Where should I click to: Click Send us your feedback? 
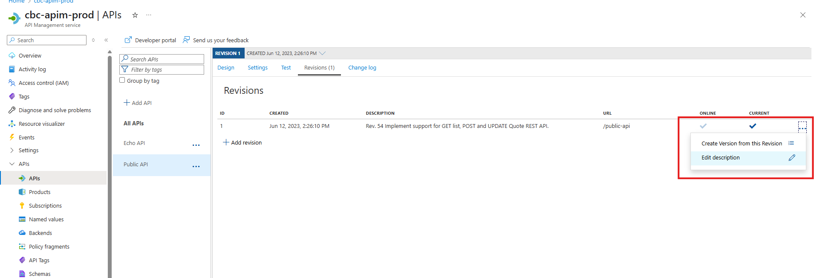click(216, 40)
